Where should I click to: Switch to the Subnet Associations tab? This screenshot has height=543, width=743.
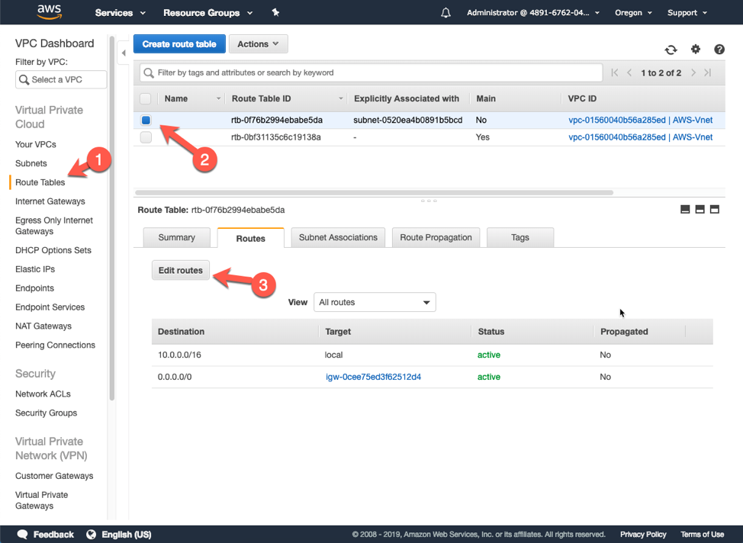click(339, 237)
